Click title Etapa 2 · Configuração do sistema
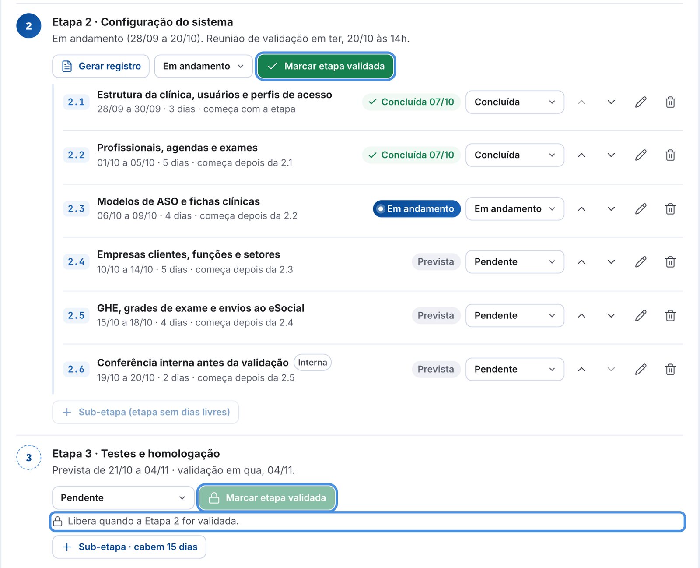 point(143,22)
